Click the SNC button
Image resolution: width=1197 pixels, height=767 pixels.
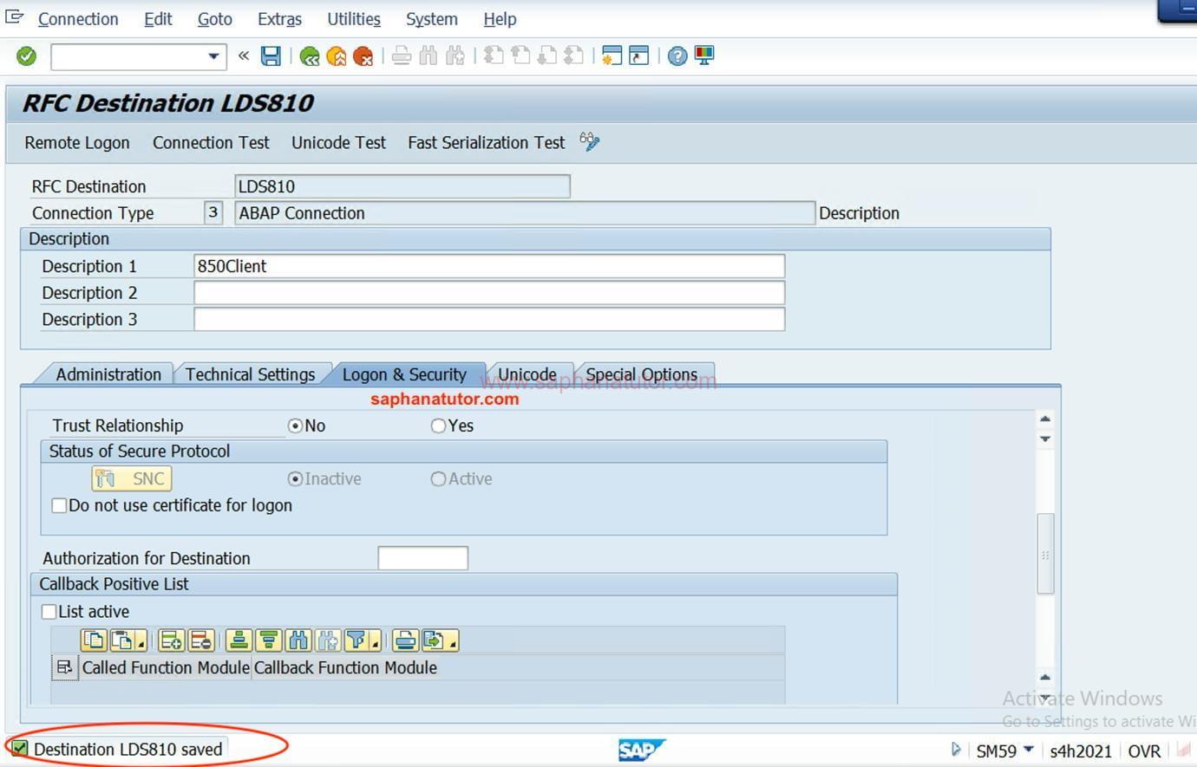coord(132,478)
